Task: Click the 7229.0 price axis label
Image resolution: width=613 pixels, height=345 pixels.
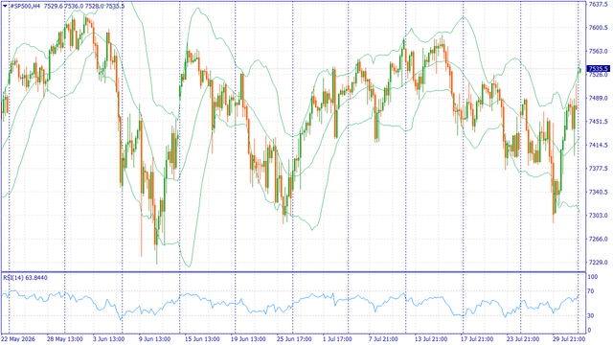Action: tap(598, 263)
